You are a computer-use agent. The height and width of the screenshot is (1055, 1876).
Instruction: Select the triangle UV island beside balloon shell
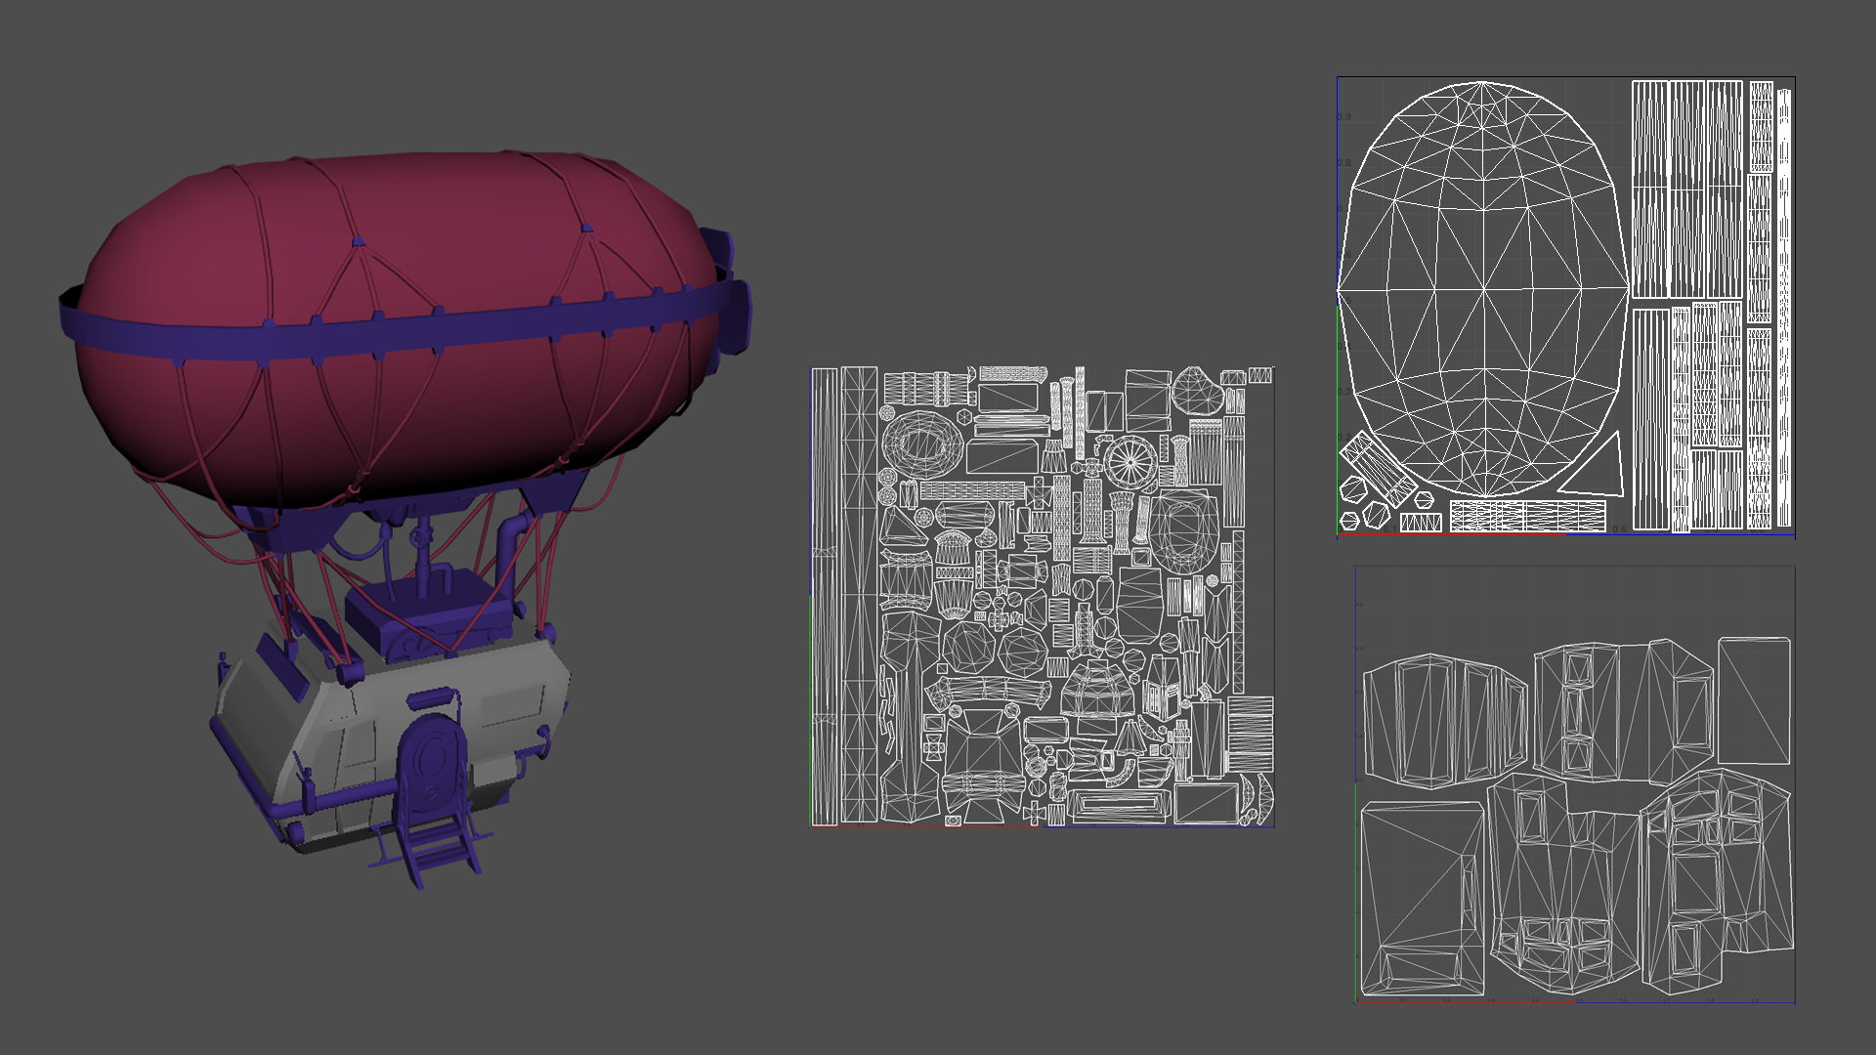[x=1600, y=473]
